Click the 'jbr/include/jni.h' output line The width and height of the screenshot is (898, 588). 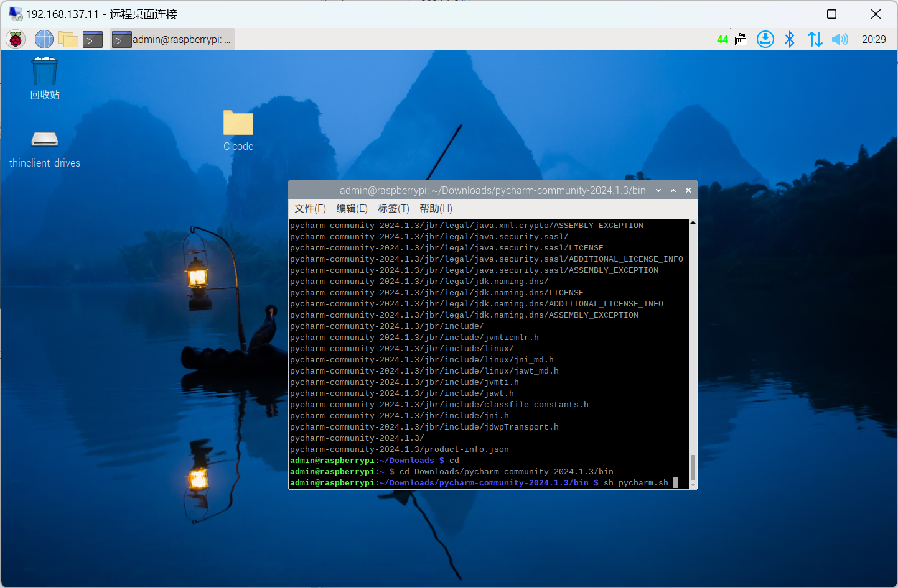coord(400,416)
